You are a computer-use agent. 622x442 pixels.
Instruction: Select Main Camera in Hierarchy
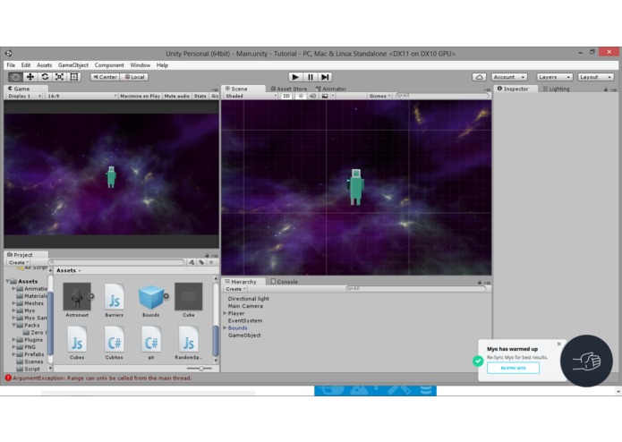[x=245, y=306]
